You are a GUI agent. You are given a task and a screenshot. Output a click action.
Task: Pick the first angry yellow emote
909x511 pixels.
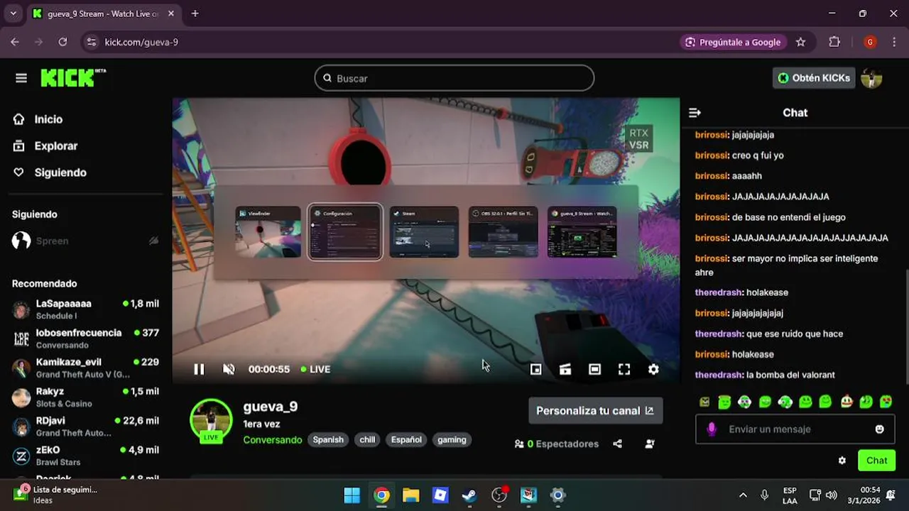coord(704,402)
